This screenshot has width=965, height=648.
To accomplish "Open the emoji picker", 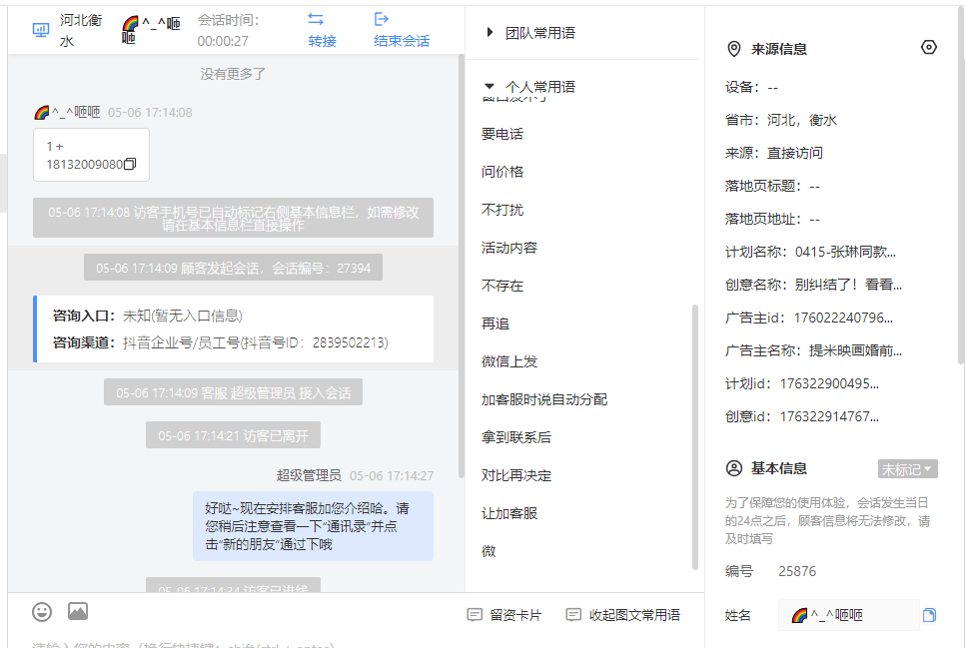I will 42,612.
